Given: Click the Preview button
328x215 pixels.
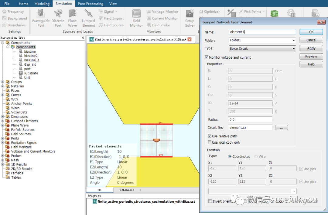Looking at the screenshot, I should 311,56.
